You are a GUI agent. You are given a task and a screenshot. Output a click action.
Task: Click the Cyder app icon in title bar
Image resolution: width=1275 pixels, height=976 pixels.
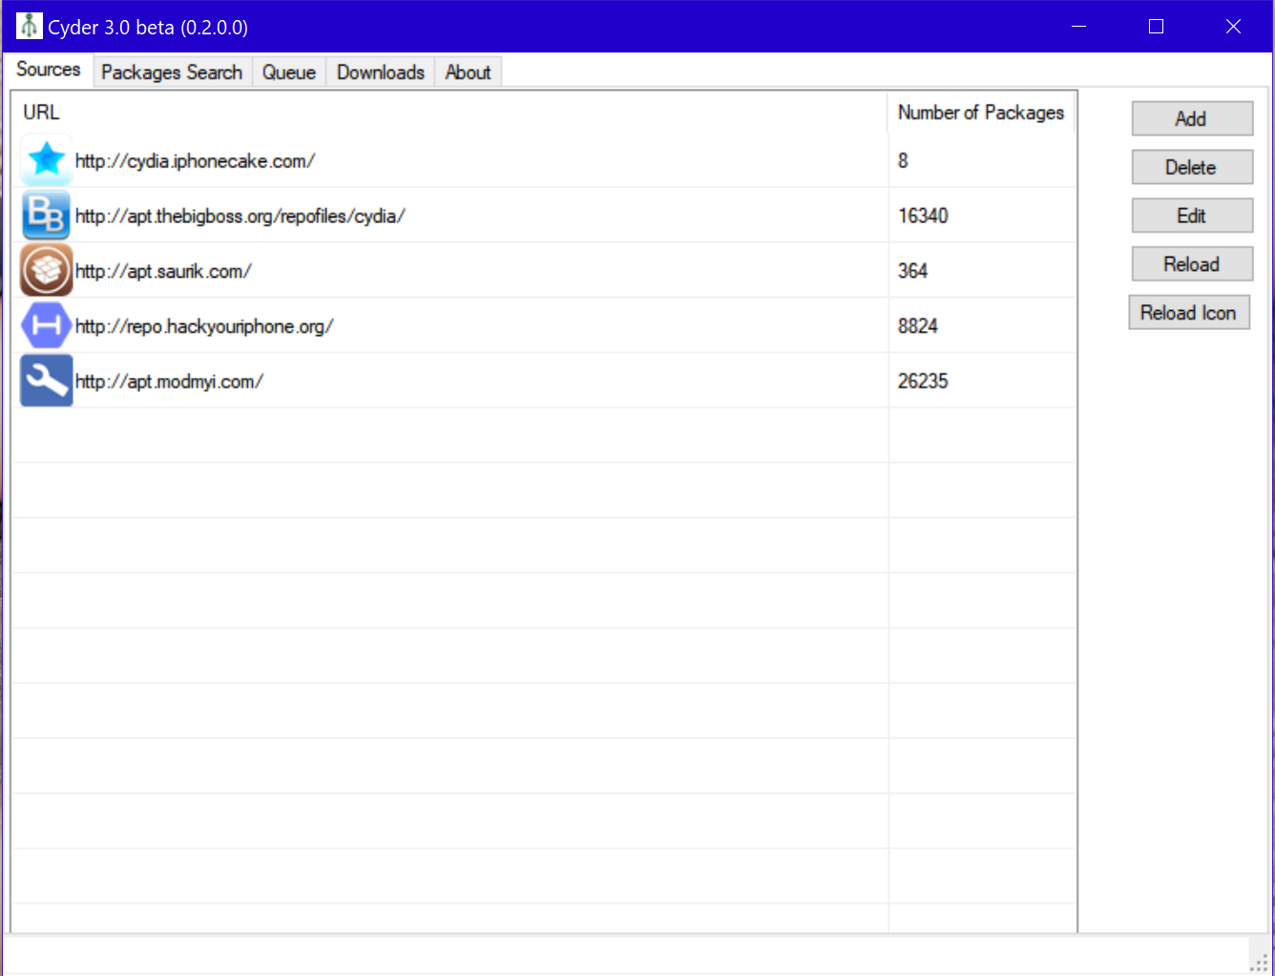click(30, 26)
